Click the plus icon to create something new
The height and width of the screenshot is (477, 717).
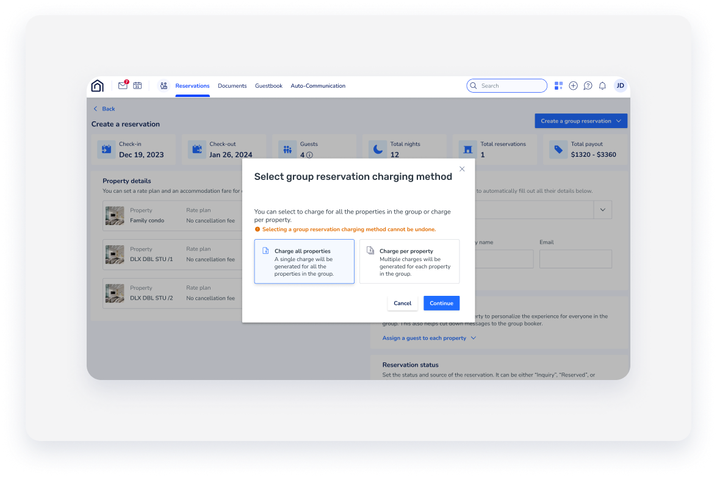click(x=573, y=85)
